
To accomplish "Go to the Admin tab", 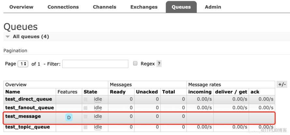I will tap(213, 7).
